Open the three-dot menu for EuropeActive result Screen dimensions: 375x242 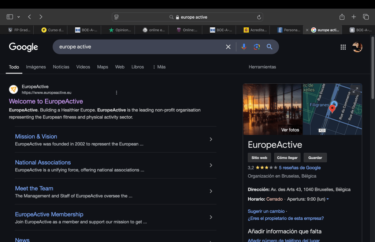(116, 92)
